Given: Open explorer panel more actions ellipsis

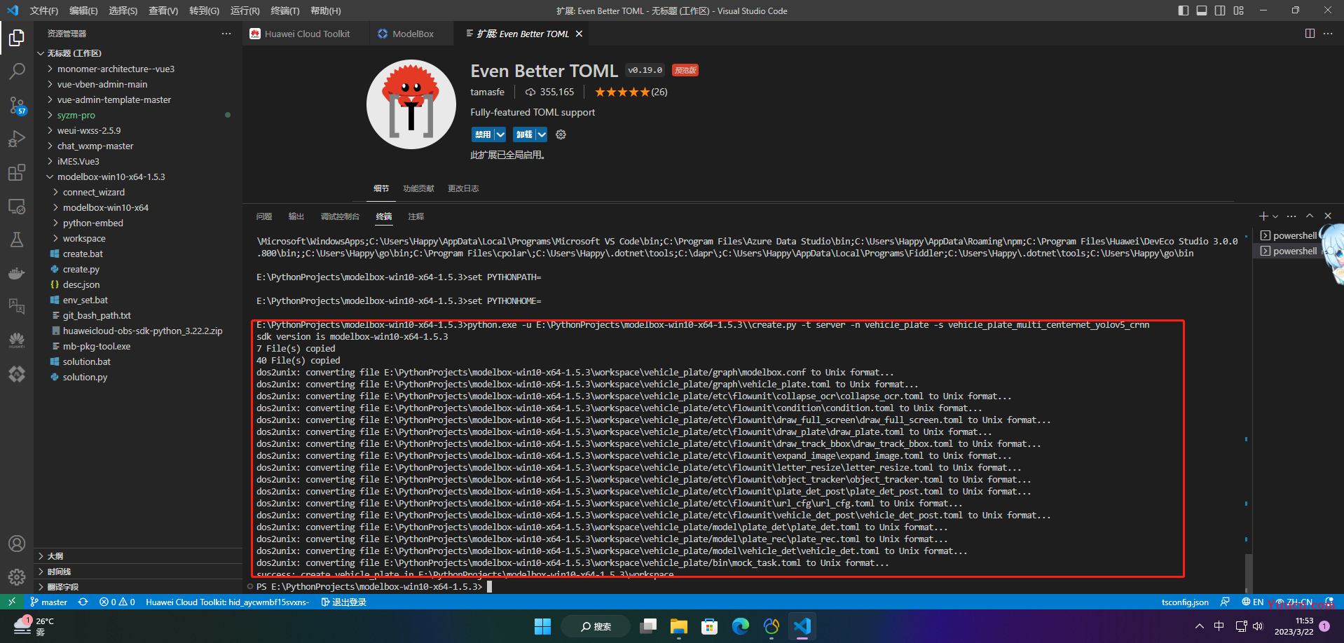Looking at the screenshot, I should pyautogui.click(x=226, y=34).
